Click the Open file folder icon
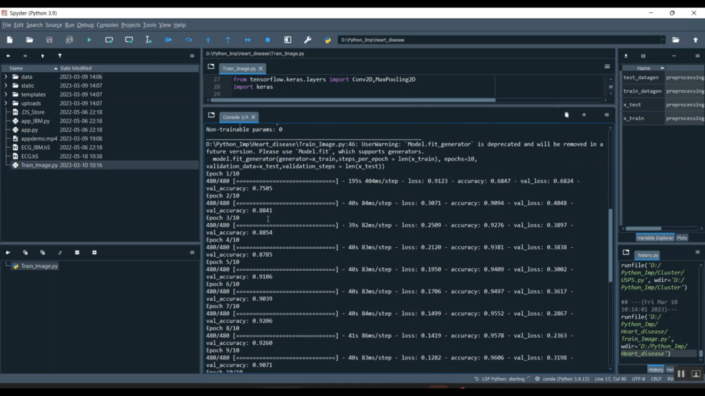 30,40
